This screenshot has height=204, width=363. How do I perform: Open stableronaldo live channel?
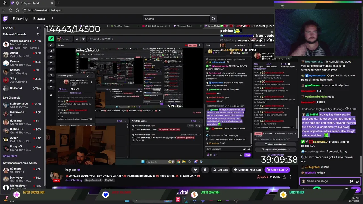(x=22, y=105)
